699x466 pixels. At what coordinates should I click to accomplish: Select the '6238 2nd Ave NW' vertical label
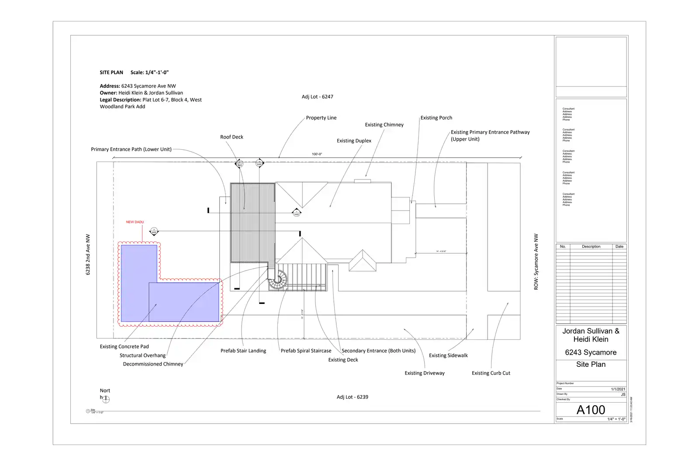pyautogui.click(x=88, y=255)
